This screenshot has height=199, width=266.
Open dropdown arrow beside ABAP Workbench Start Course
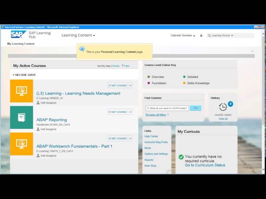click(130, 138)
